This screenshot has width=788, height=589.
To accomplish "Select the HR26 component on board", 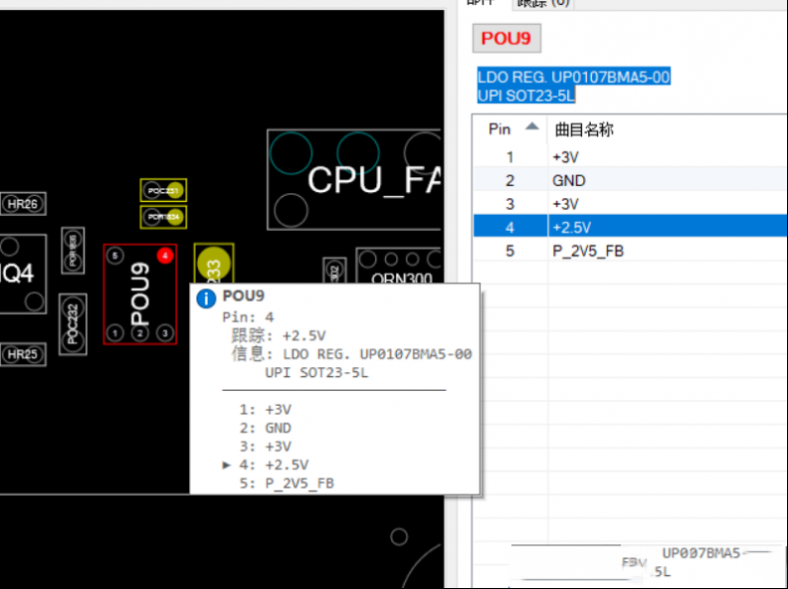I will point(23,204).
